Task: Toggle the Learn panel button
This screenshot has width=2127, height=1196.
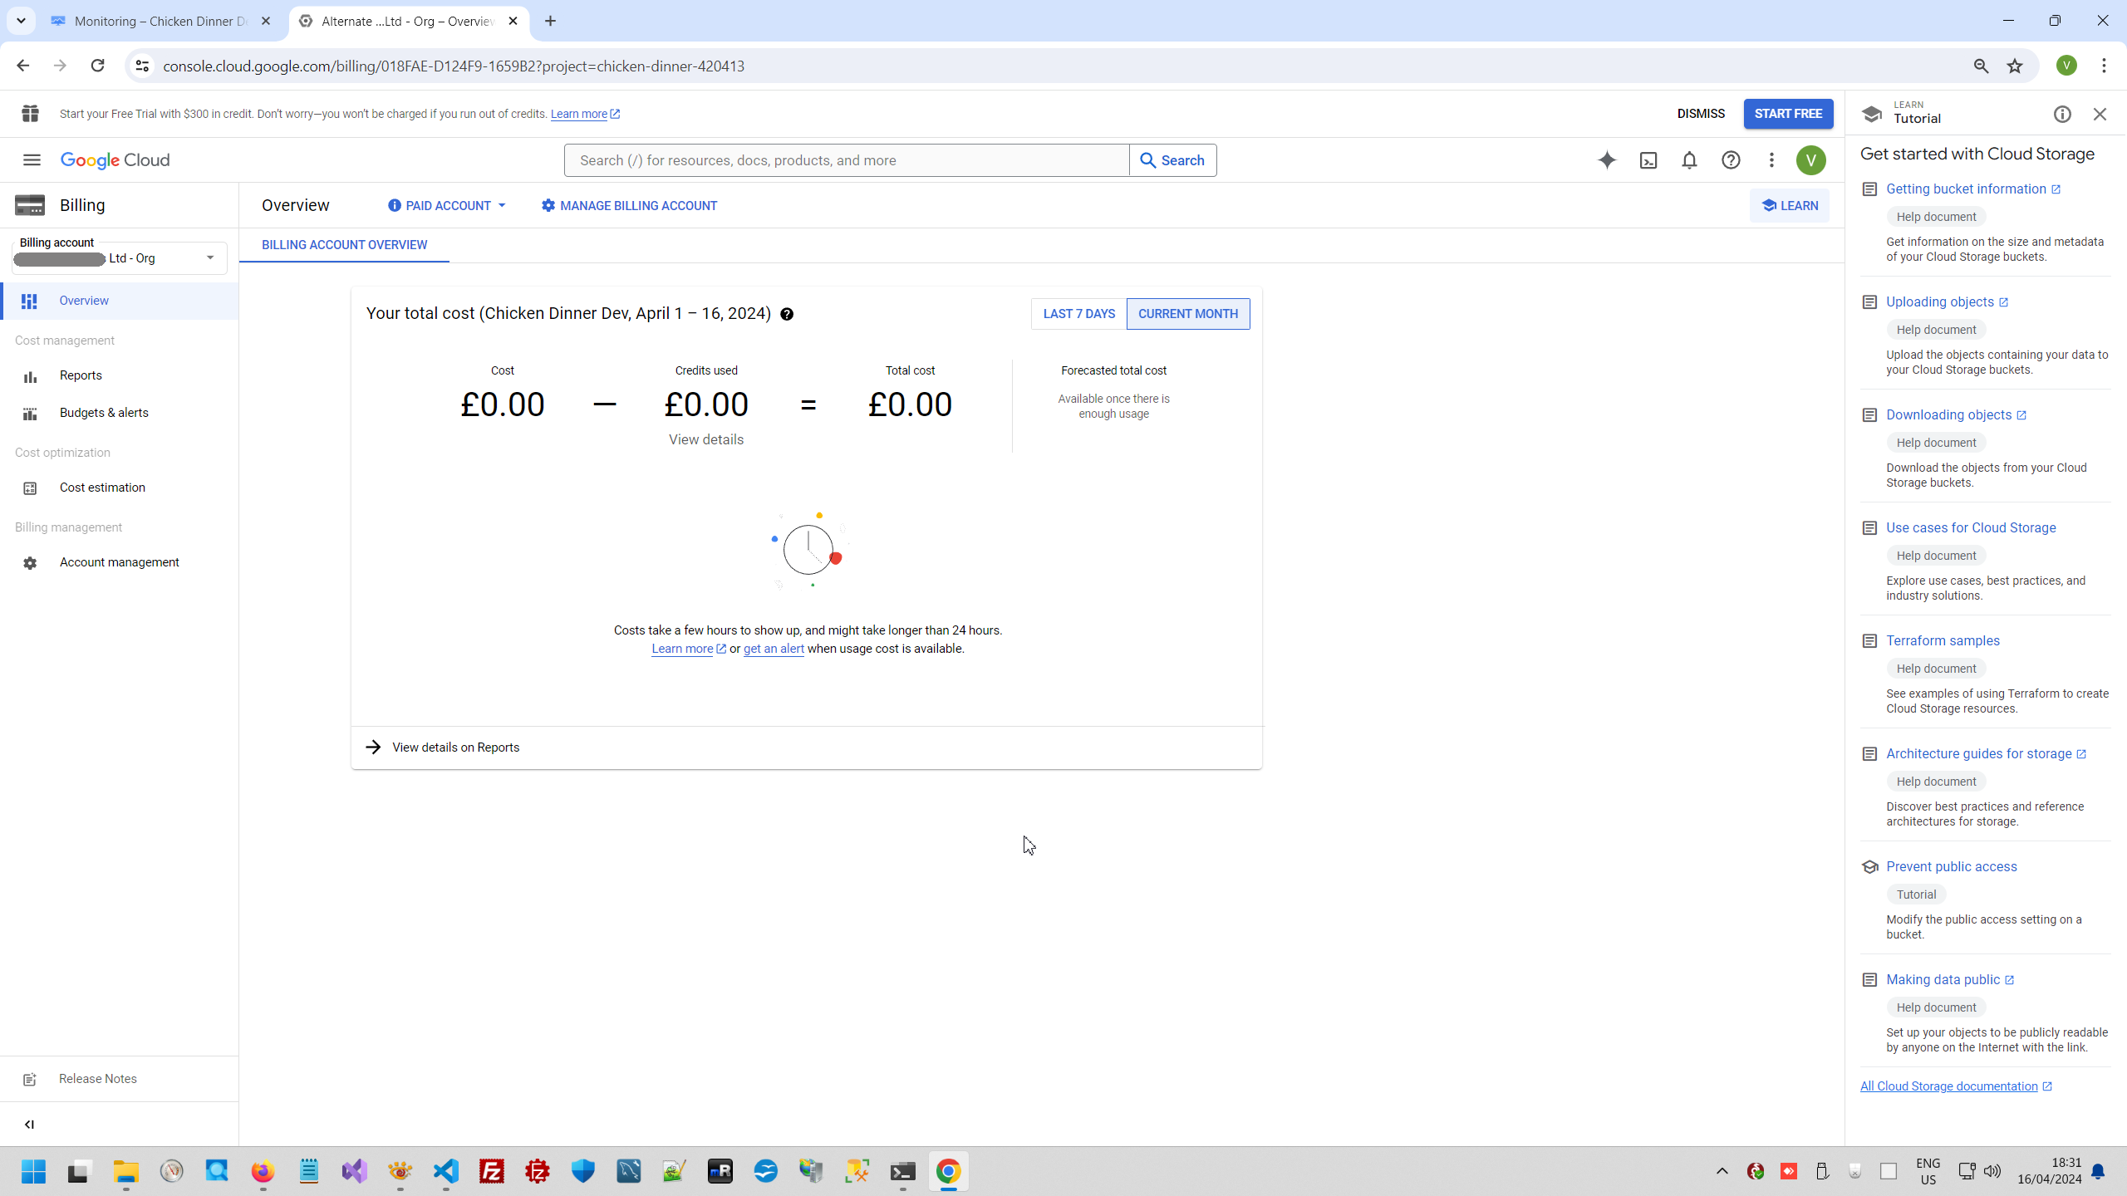Action: [x=1790, y=206]
